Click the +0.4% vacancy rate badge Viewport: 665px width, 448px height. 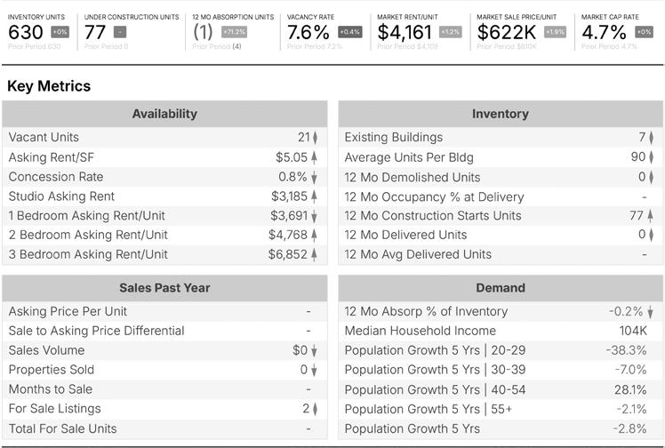point(349,32)
